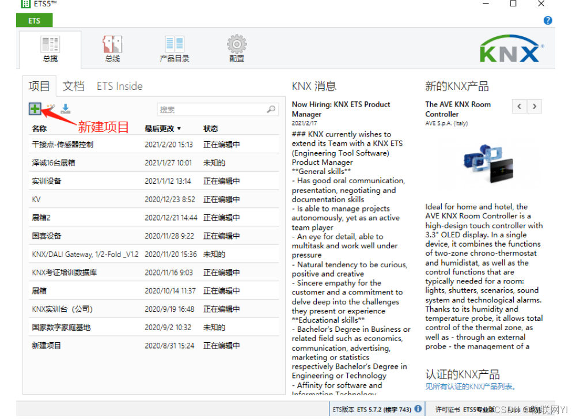Switch to the 项目 tab
Image resolution: width=576 pixels, height=420 pixels.
point(39,86)
